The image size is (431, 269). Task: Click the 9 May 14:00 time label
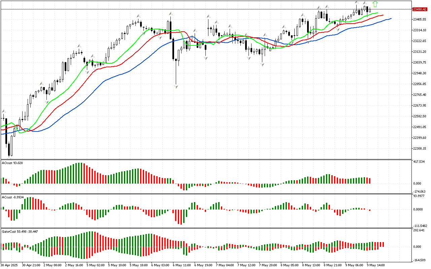[x=376, y=265]
